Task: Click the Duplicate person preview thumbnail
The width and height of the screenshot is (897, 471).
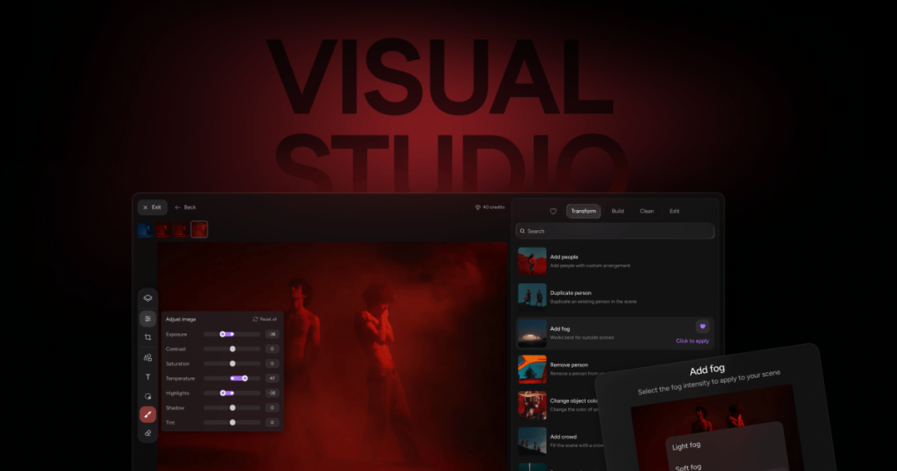Action: click(x=532, y=297)
